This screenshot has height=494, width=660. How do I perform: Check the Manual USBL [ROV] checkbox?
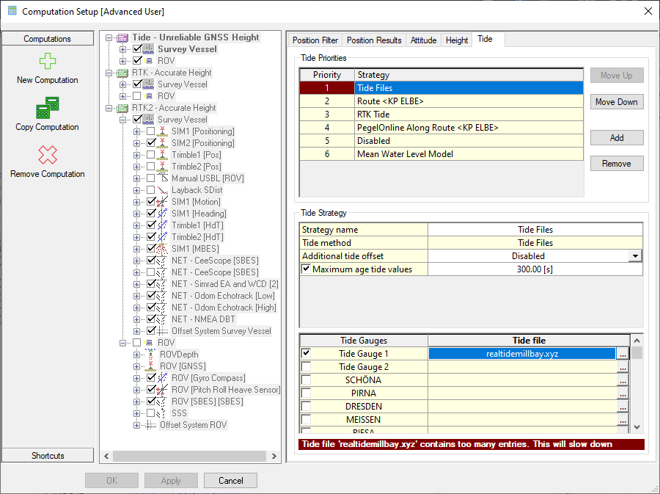pos(150,178)
